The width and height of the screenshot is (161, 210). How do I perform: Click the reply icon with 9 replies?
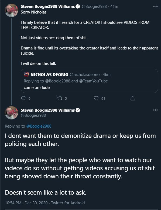tap(23, 98)
